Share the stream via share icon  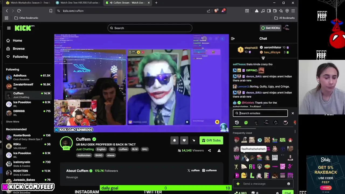209,151
